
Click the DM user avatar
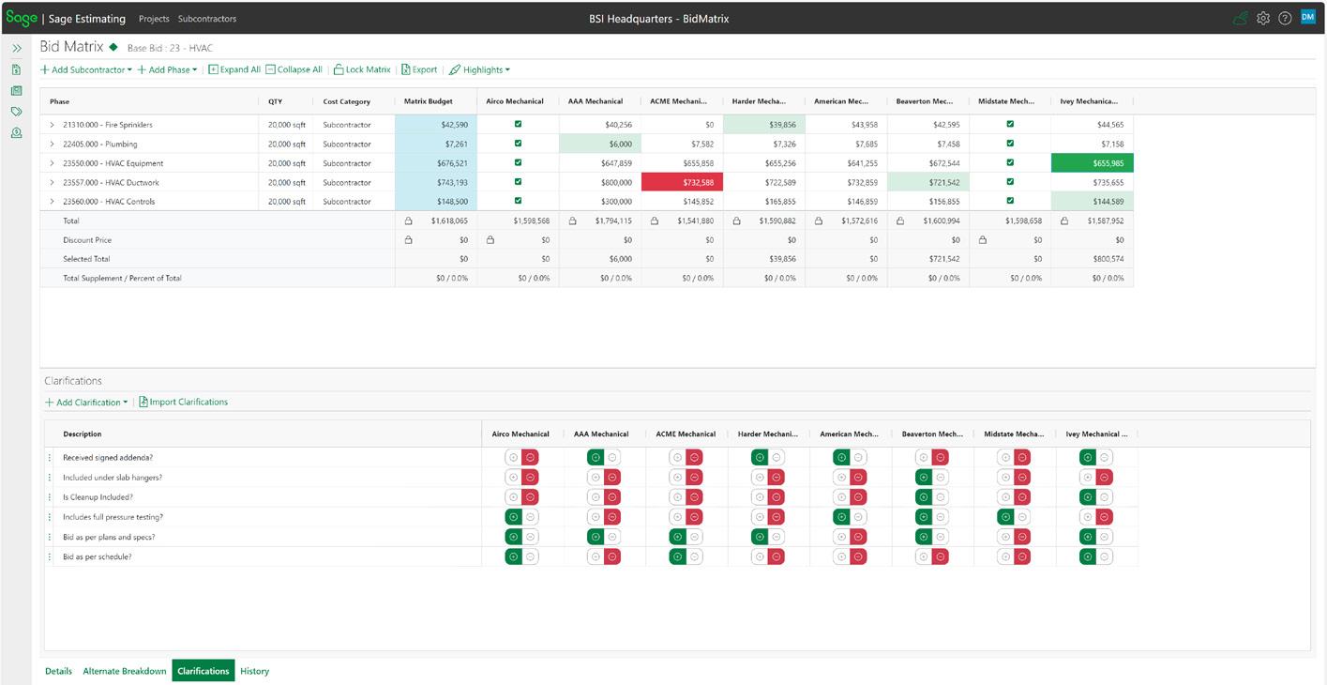(x=1307, y=17)
